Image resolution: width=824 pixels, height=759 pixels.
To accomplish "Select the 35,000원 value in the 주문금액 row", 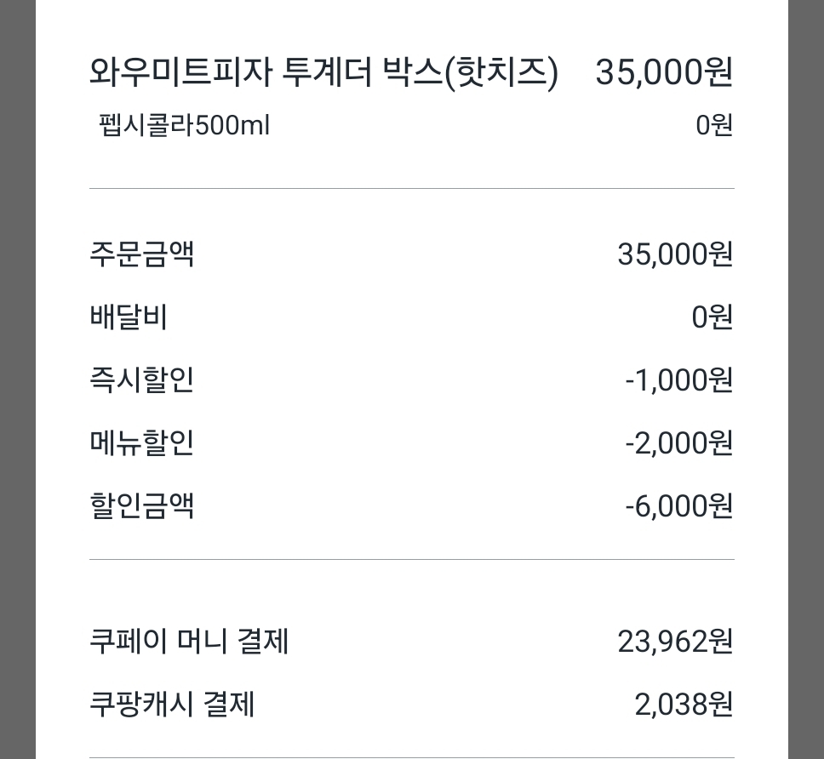I will click(675, 254).
